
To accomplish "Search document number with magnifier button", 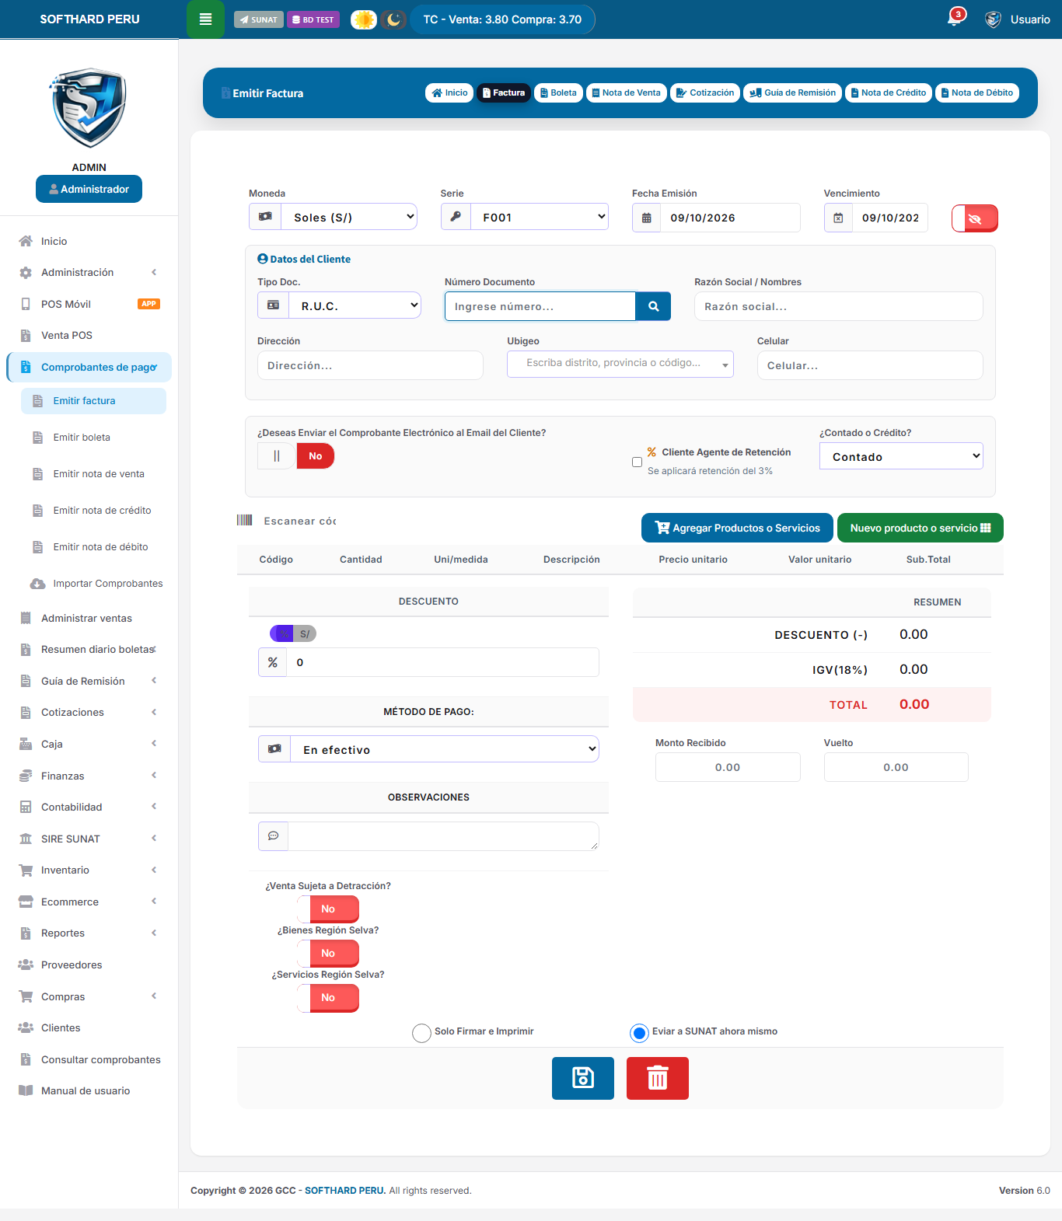I will point(653,306).
